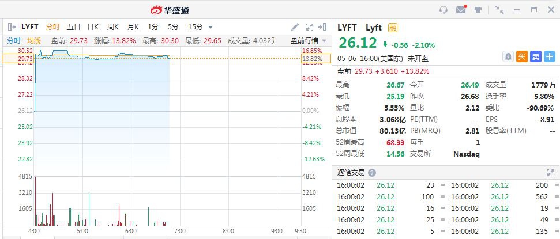The image size is (560, 239).
Task: Switch to 分时 chart tab
Action: coord(52,26)
